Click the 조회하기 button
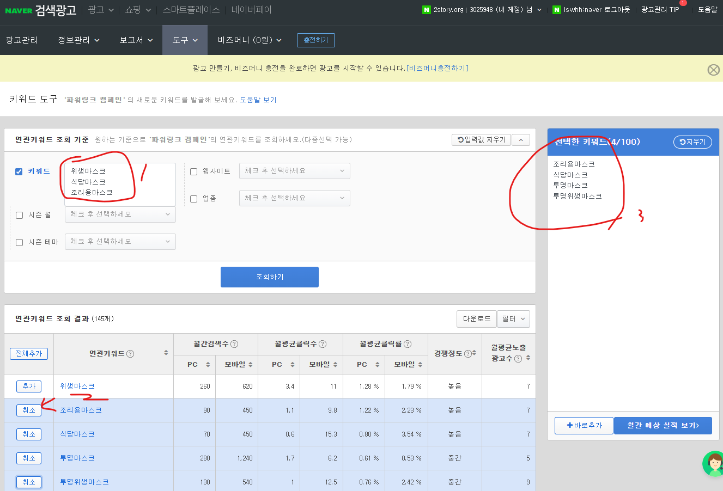Viewport: 723px width, 491px height. click(x=269, y=277)
